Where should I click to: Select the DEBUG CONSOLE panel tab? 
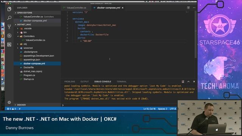tap(102, 82)
